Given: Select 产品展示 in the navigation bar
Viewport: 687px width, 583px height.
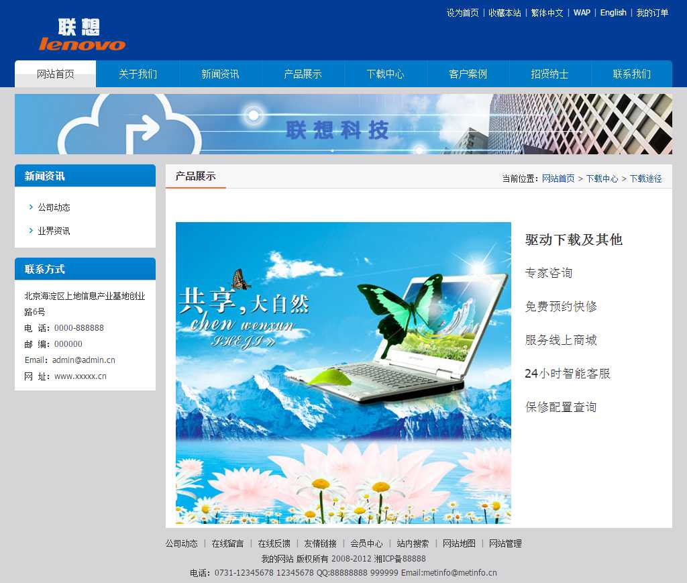Looking at the screenshot, I should click(x=303, y=74).
